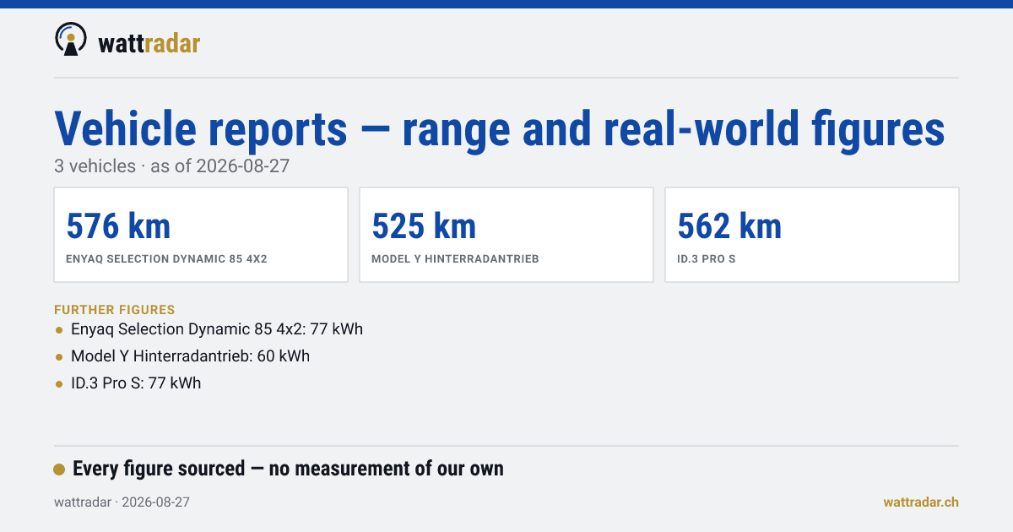Click the '3 vehicles · as of 2026-08-27' subtitle

pos(172,166)
